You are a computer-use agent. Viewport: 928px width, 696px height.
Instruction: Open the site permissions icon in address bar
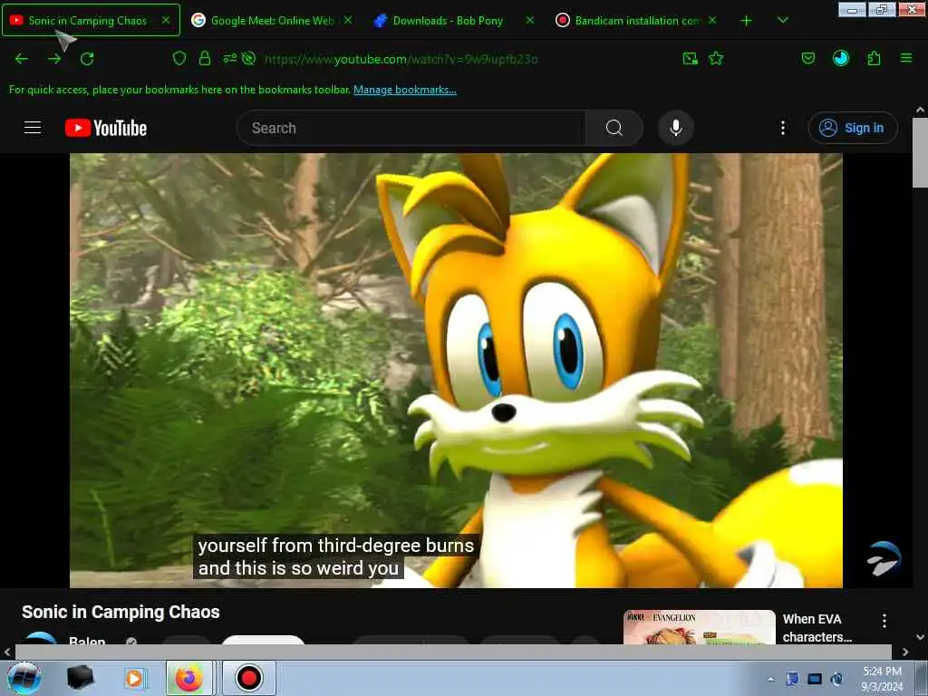click(x=229, y=58)
